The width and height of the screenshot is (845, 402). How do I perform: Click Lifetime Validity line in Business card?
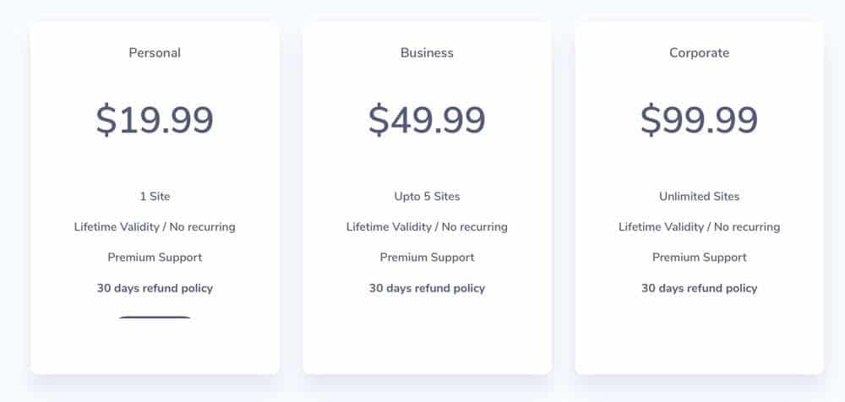click(427, 227)
